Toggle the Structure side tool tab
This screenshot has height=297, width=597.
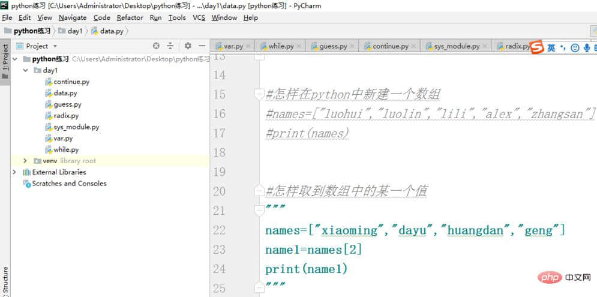click(x=5, y=281)
